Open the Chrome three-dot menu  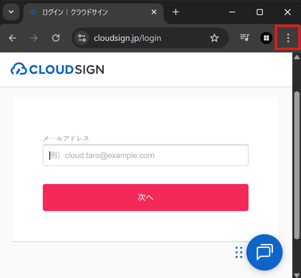click(288, 38)
